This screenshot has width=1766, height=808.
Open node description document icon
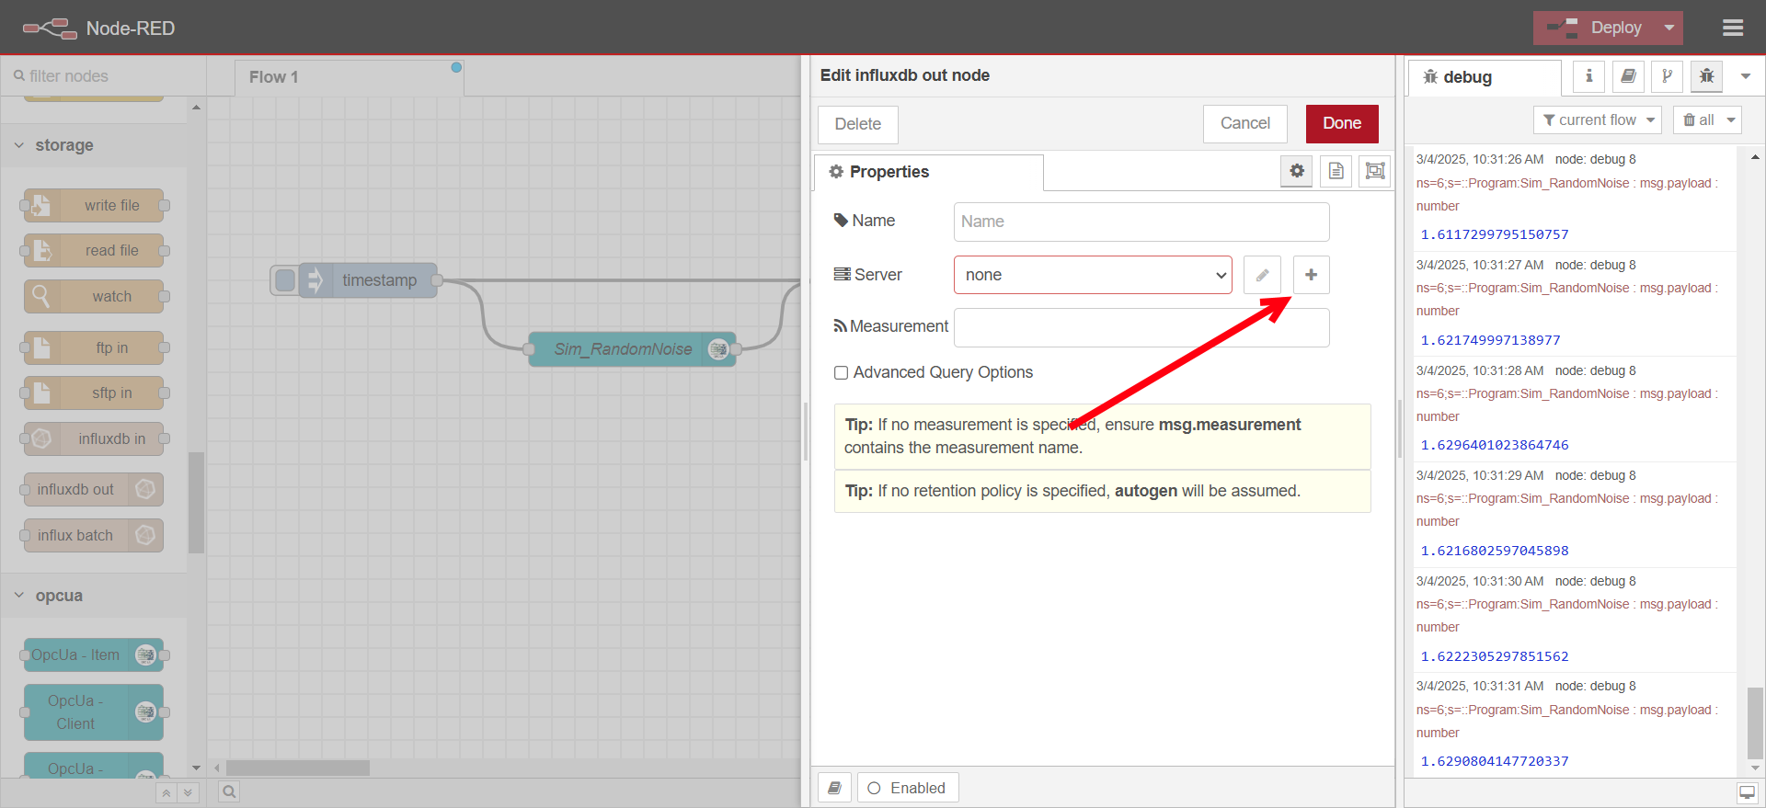click(x=1336, y=171)
